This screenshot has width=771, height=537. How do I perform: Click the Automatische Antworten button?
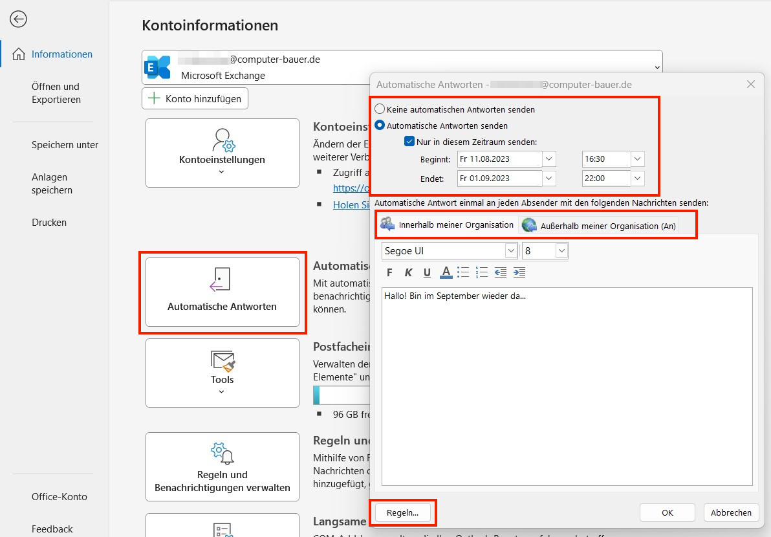[223, 292]
